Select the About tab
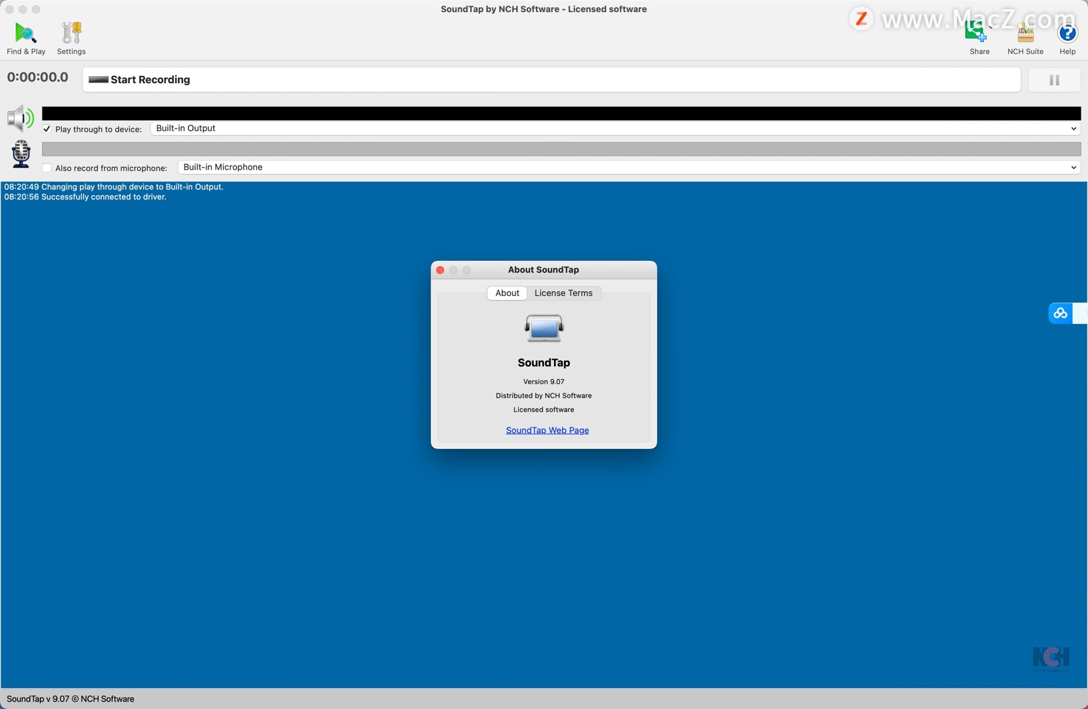Screen dimensions: 1088x709 click(507, 293)
